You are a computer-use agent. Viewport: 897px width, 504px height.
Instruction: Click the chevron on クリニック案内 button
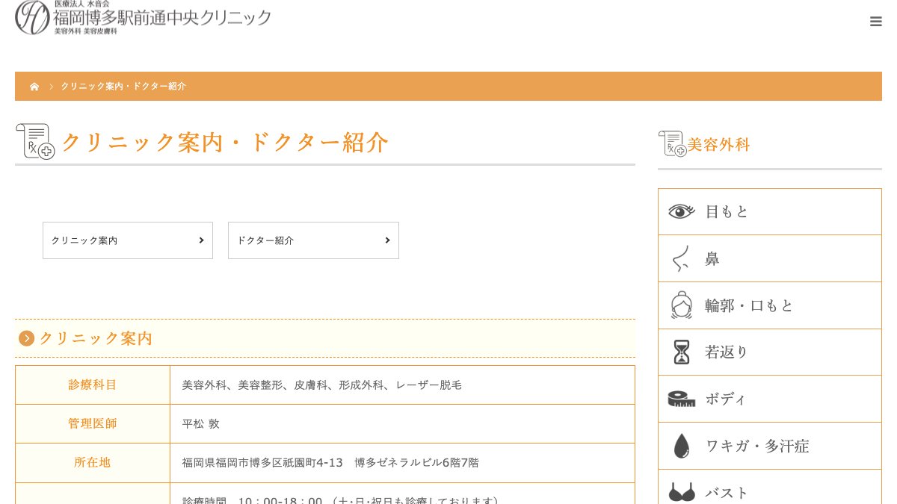click(x=202, y=240)
